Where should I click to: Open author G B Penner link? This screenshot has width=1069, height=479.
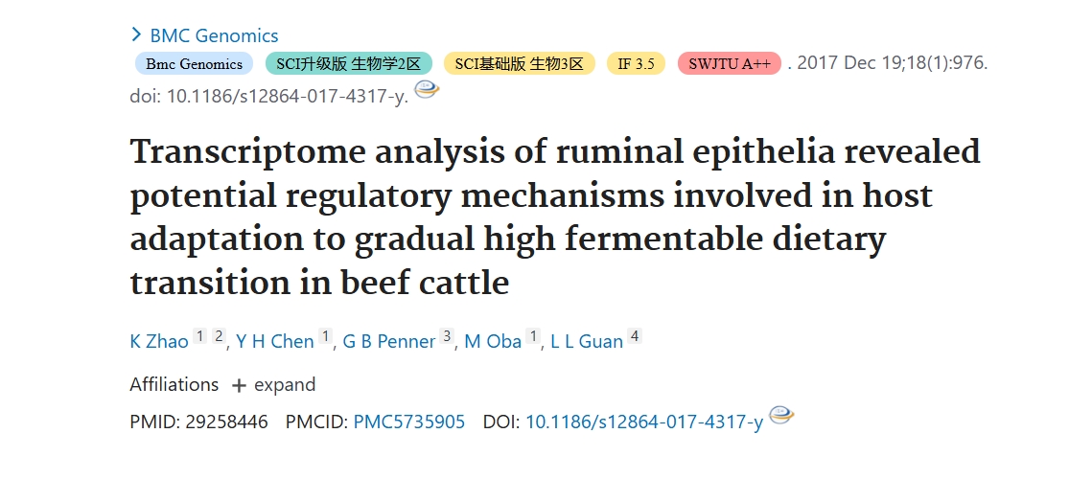tap(388, 341)
